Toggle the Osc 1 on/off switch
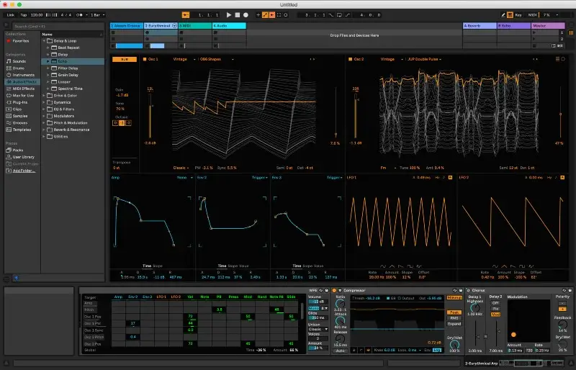Screen dimensions: 576x370 click(145, 59)
